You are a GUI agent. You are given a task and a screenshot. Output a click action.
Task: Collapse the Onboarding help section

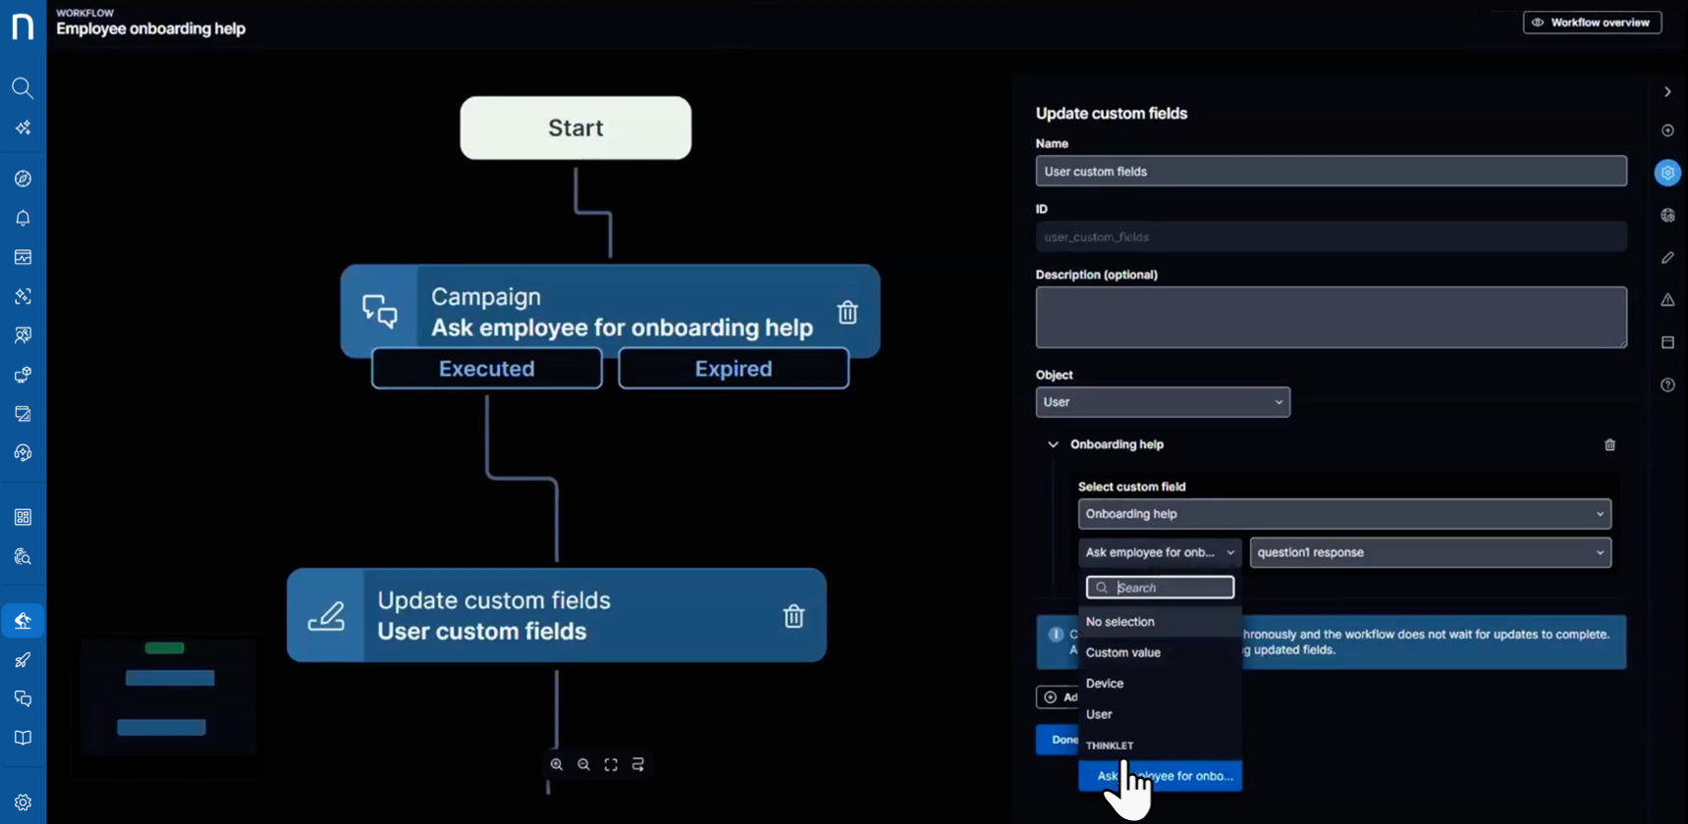point(1053,444)
